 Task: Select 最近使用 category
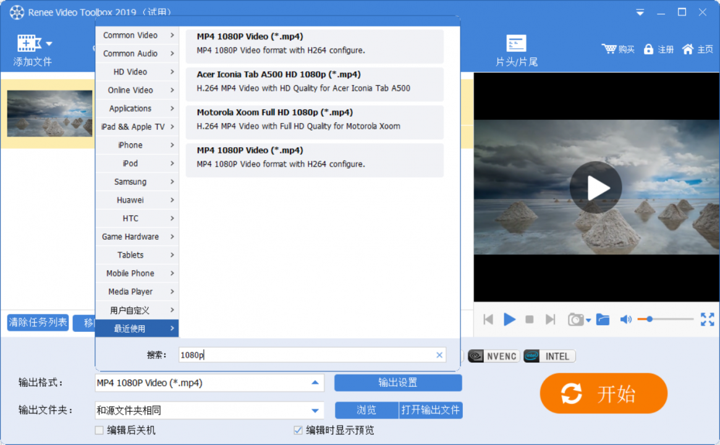coord(137,329)
